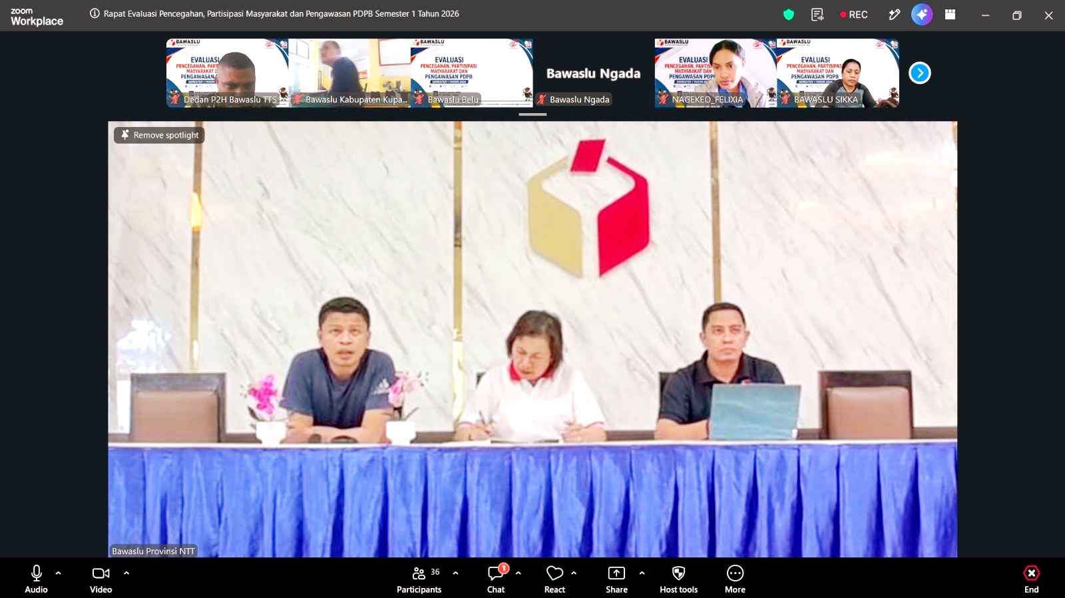Launch the AI Companion sparkle icon
The width and height of the screenshot is (1065, 598).
pos(922,15)
